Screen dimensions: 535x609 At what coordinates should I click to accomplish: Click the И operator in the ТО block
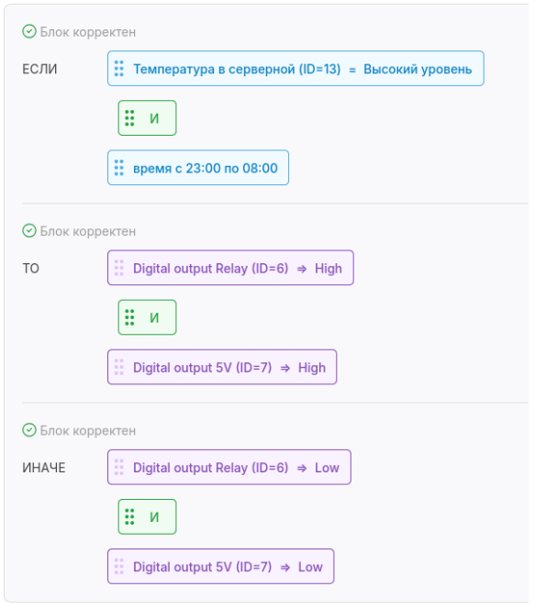pyautogui.click(x=147, y=317)
